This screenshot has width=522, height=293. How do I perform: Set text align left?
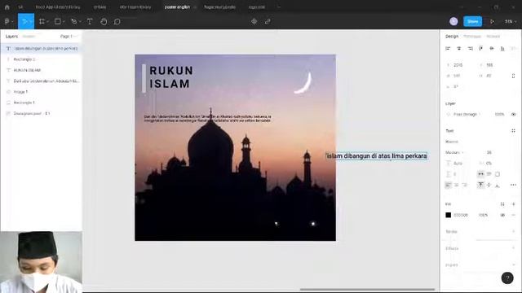coord(448,185)
